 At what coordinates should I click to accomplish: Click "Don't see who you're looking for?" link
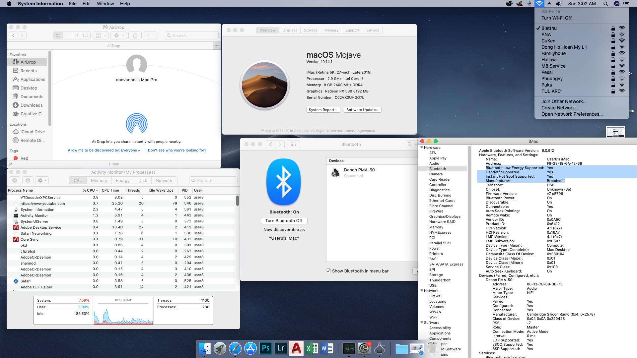point(177,150)
